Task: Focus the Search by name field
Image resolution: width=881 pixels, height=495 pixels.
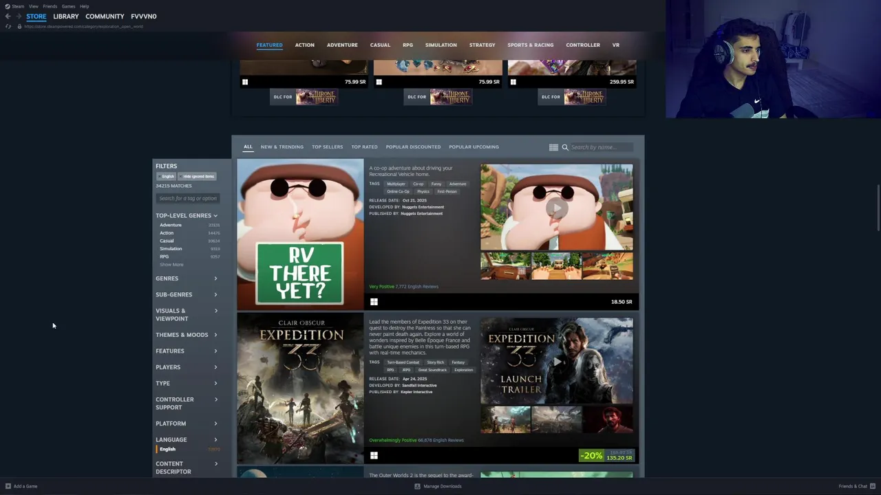Action: click(x=602, y=147)
